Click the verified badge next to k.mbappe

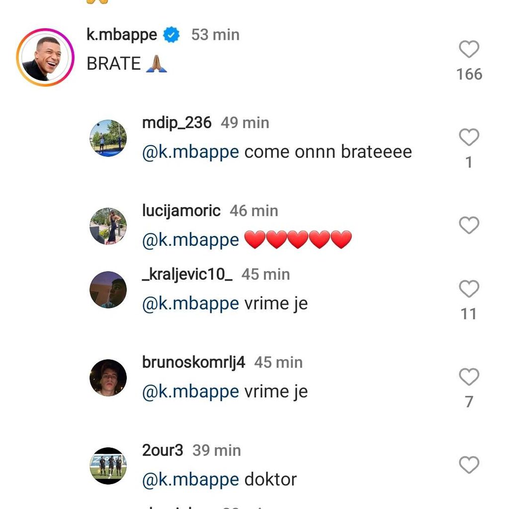(171, 34)
